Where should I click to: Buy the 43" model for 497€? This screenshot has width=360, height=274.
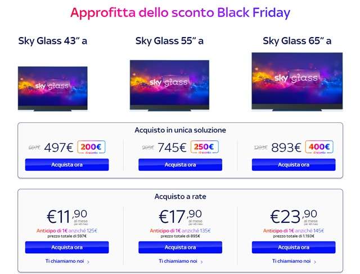click(x=67, y=165)
